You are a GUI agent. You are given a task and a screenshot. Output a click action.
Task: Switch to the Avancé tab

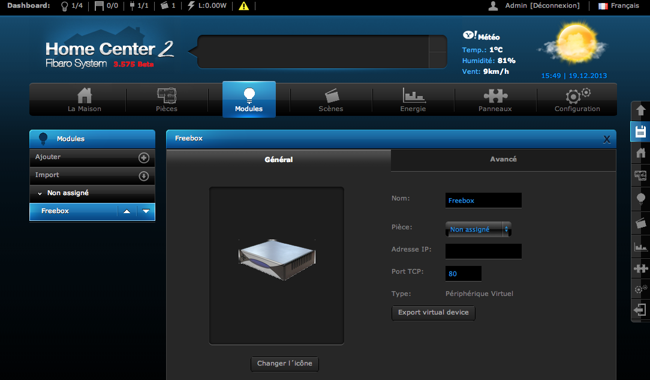coord(503,160)
